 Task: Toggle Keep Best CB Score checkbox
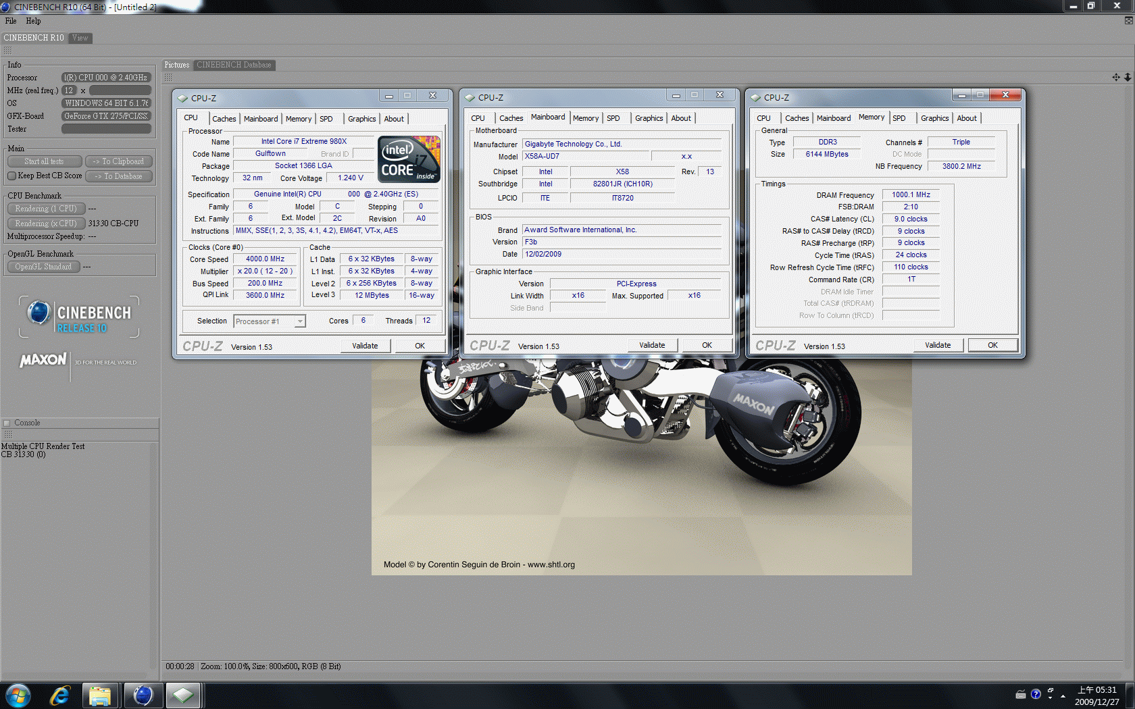coord(11,176)
